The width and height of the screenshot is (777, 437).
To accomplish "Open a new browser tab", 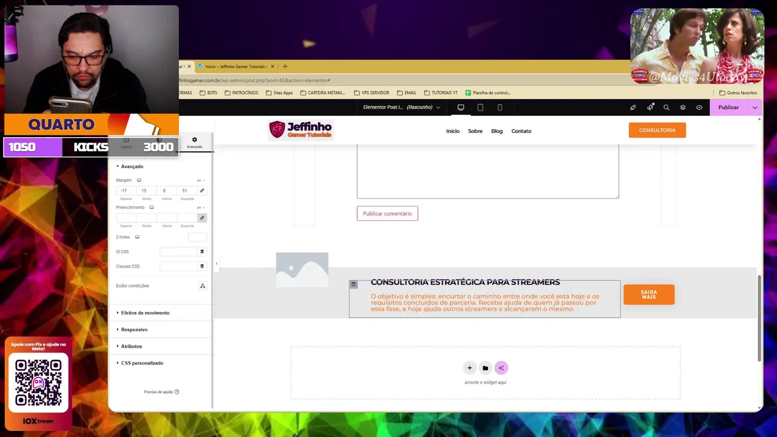I will click(x=285, y=66).
